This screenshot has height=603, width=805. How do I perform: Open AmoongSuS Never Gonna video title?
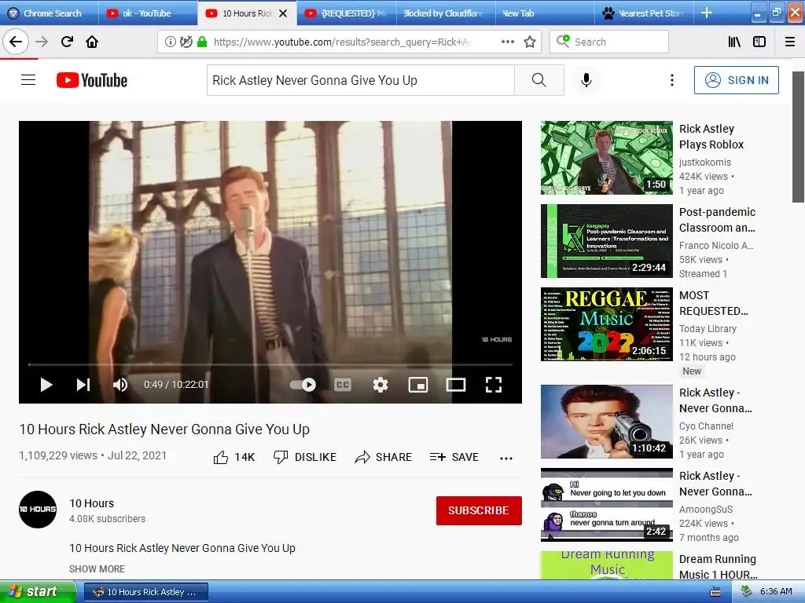pos(715,484)
